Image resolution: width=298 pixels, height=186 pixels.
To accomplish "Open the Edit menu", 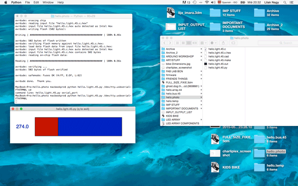I will 36,2.
